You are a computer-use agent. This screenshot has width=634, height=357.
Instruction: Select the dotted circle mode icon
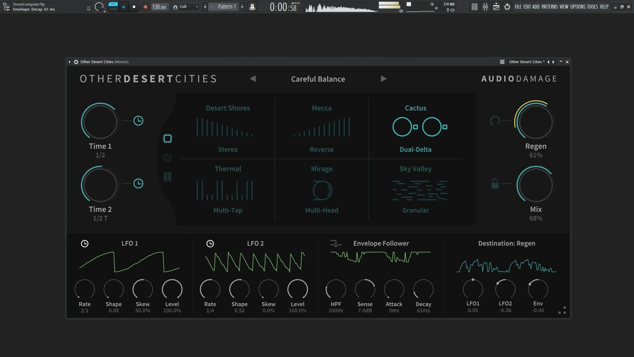pyautogui.click(x=167, y=158)
